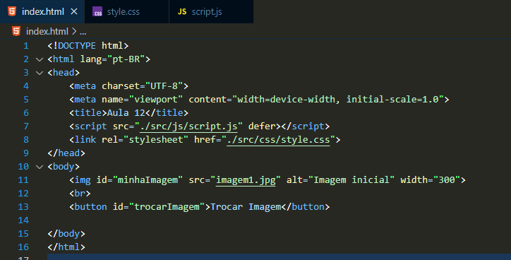Click the closing </html> tag

click(x=66, y=247)
